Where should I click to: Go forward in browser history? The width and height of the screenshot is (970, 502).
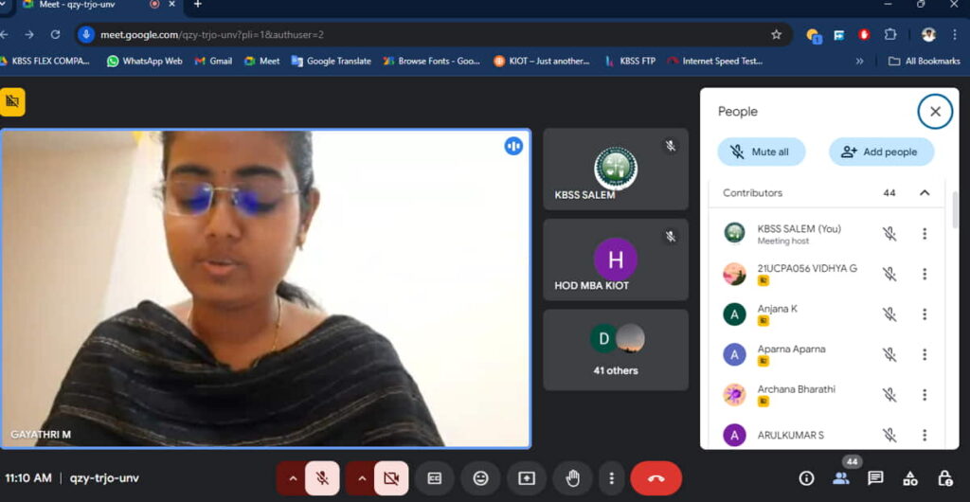(x=29, y=35)
